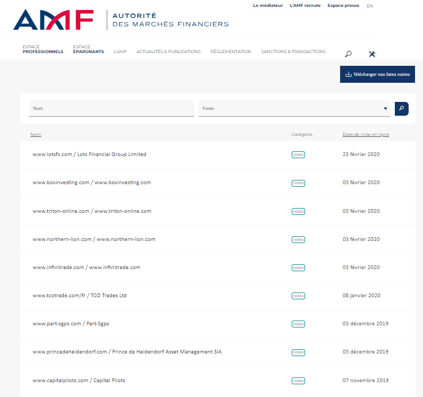
Task: Expand the Forex category dropdown
Action: [x=294, y=108]
